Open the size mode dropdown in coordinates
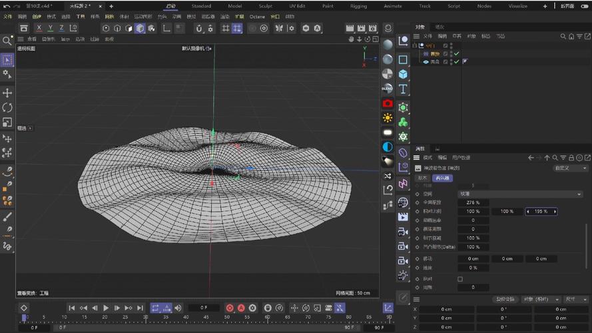592x333 pixels. click(x=576, y=299)
